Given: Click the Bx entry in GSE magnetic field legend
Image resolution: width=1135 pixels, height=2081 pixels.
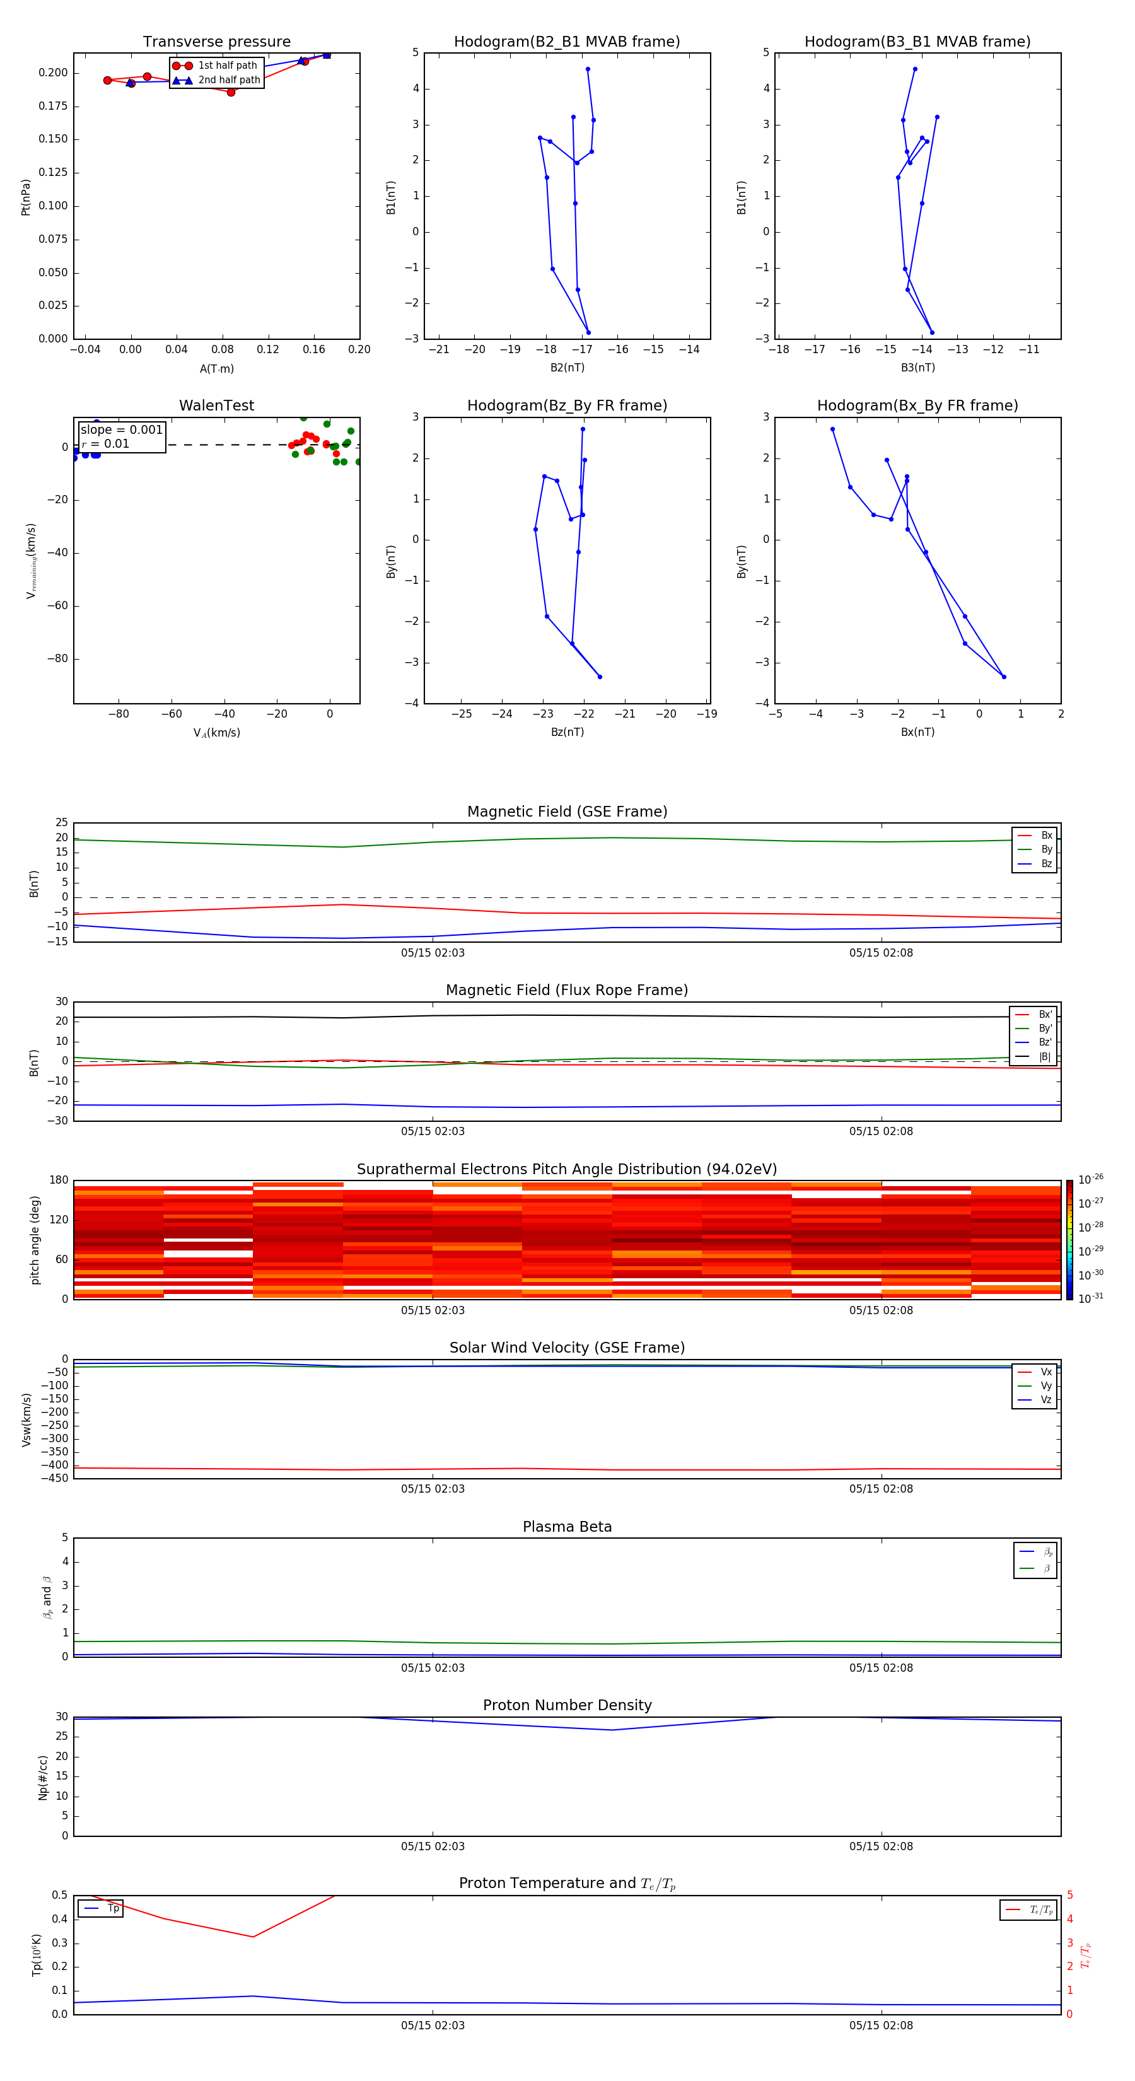Looking at the screenshot, I should 1035,836.
